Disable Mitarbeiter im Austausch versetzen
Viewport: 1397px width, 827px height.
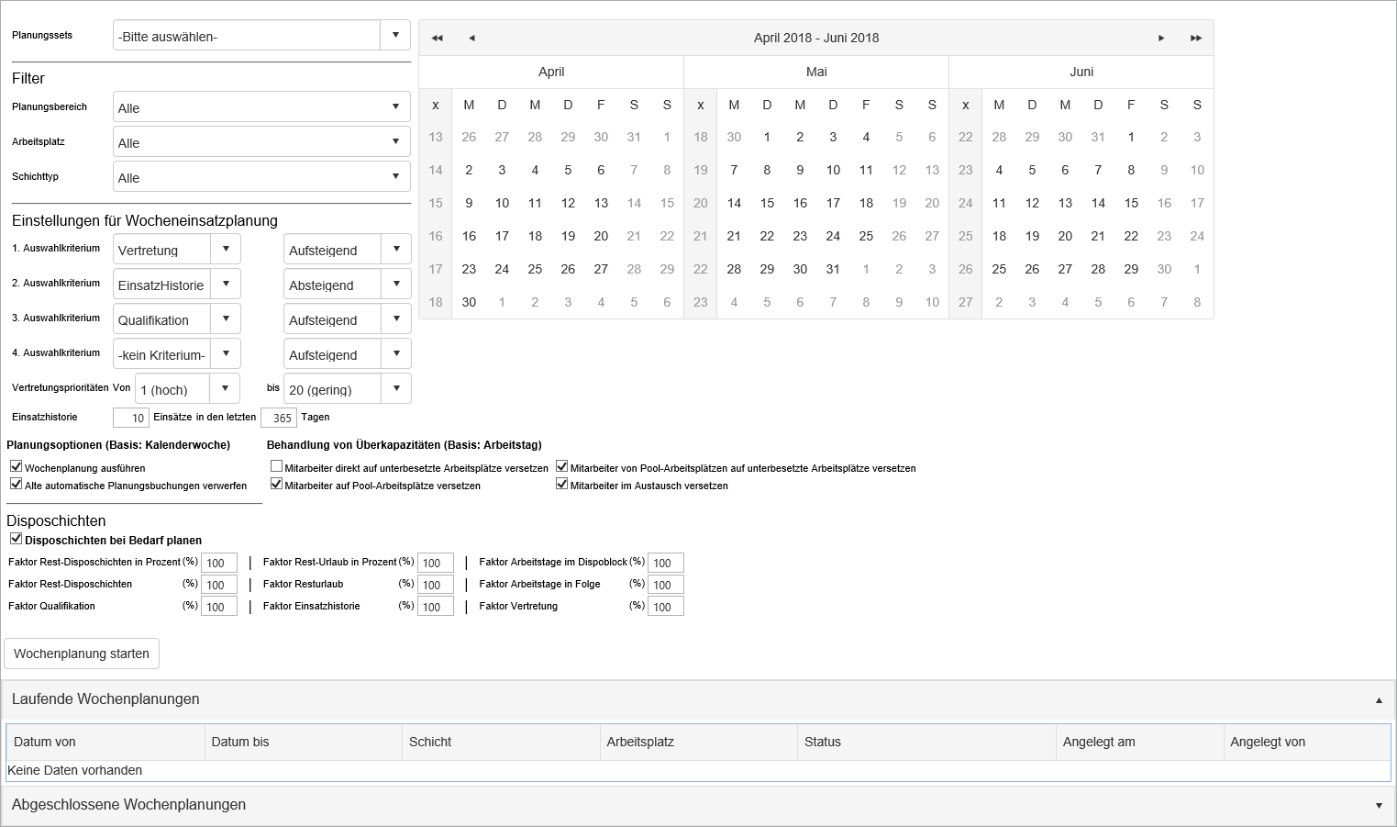561,484
